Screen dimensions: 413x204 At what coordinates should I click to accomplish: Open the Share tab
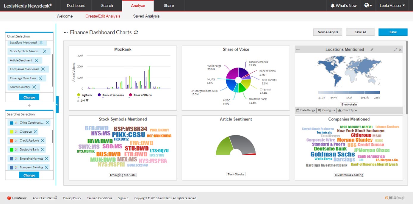(169, 6)
